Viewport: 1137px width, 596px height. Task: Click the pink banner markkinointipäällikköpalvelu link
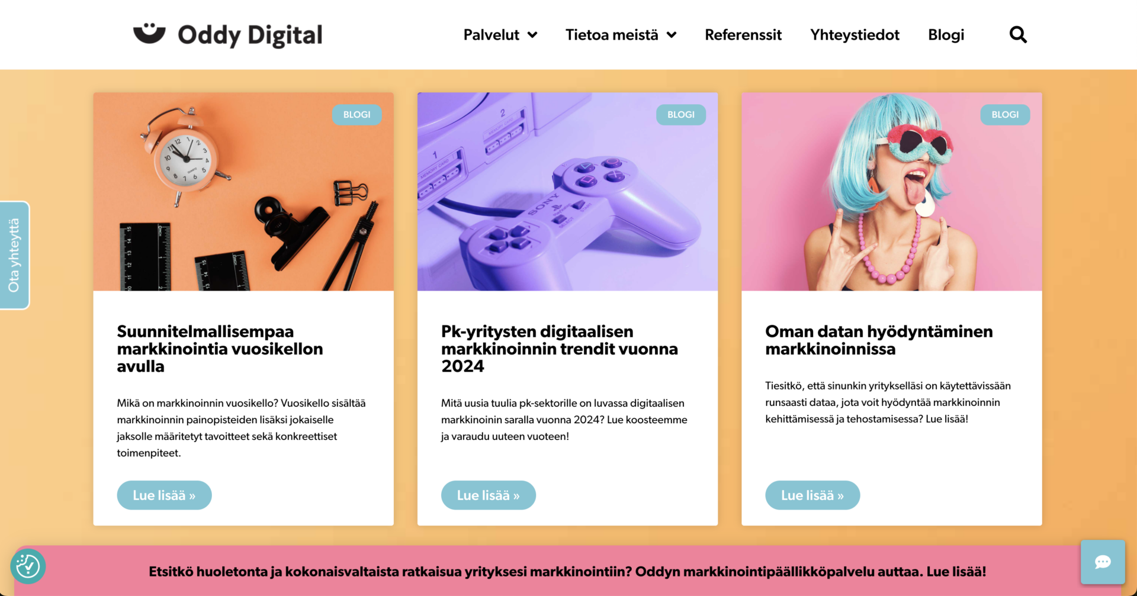pyautogui.click(x=567, y=572)
